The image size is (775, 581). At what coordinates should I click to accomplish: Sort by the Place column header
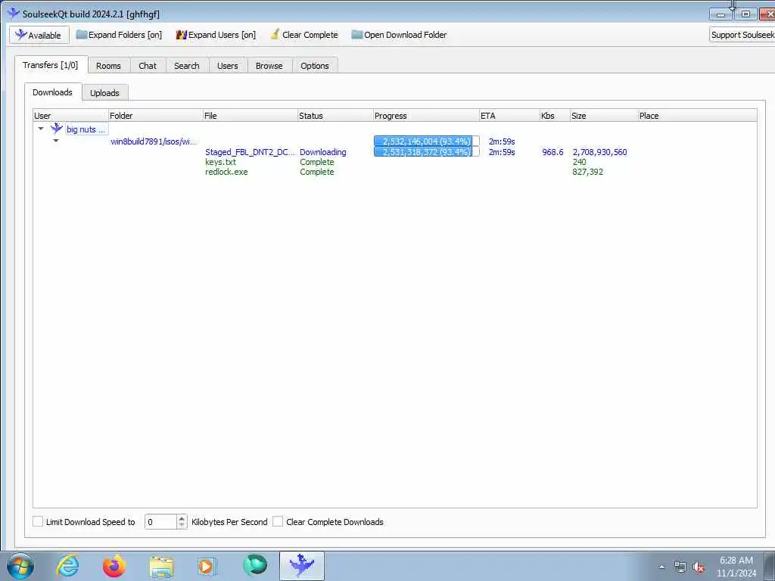[x=697, y=116]
